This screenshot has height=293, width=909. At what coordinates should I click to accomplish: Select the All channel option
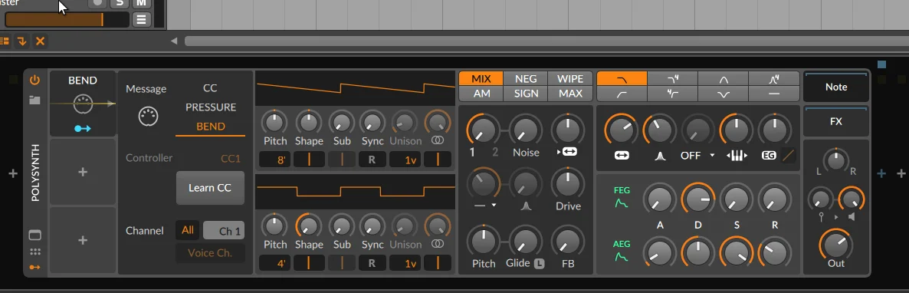pyautogui.click(x=188, y=230)
